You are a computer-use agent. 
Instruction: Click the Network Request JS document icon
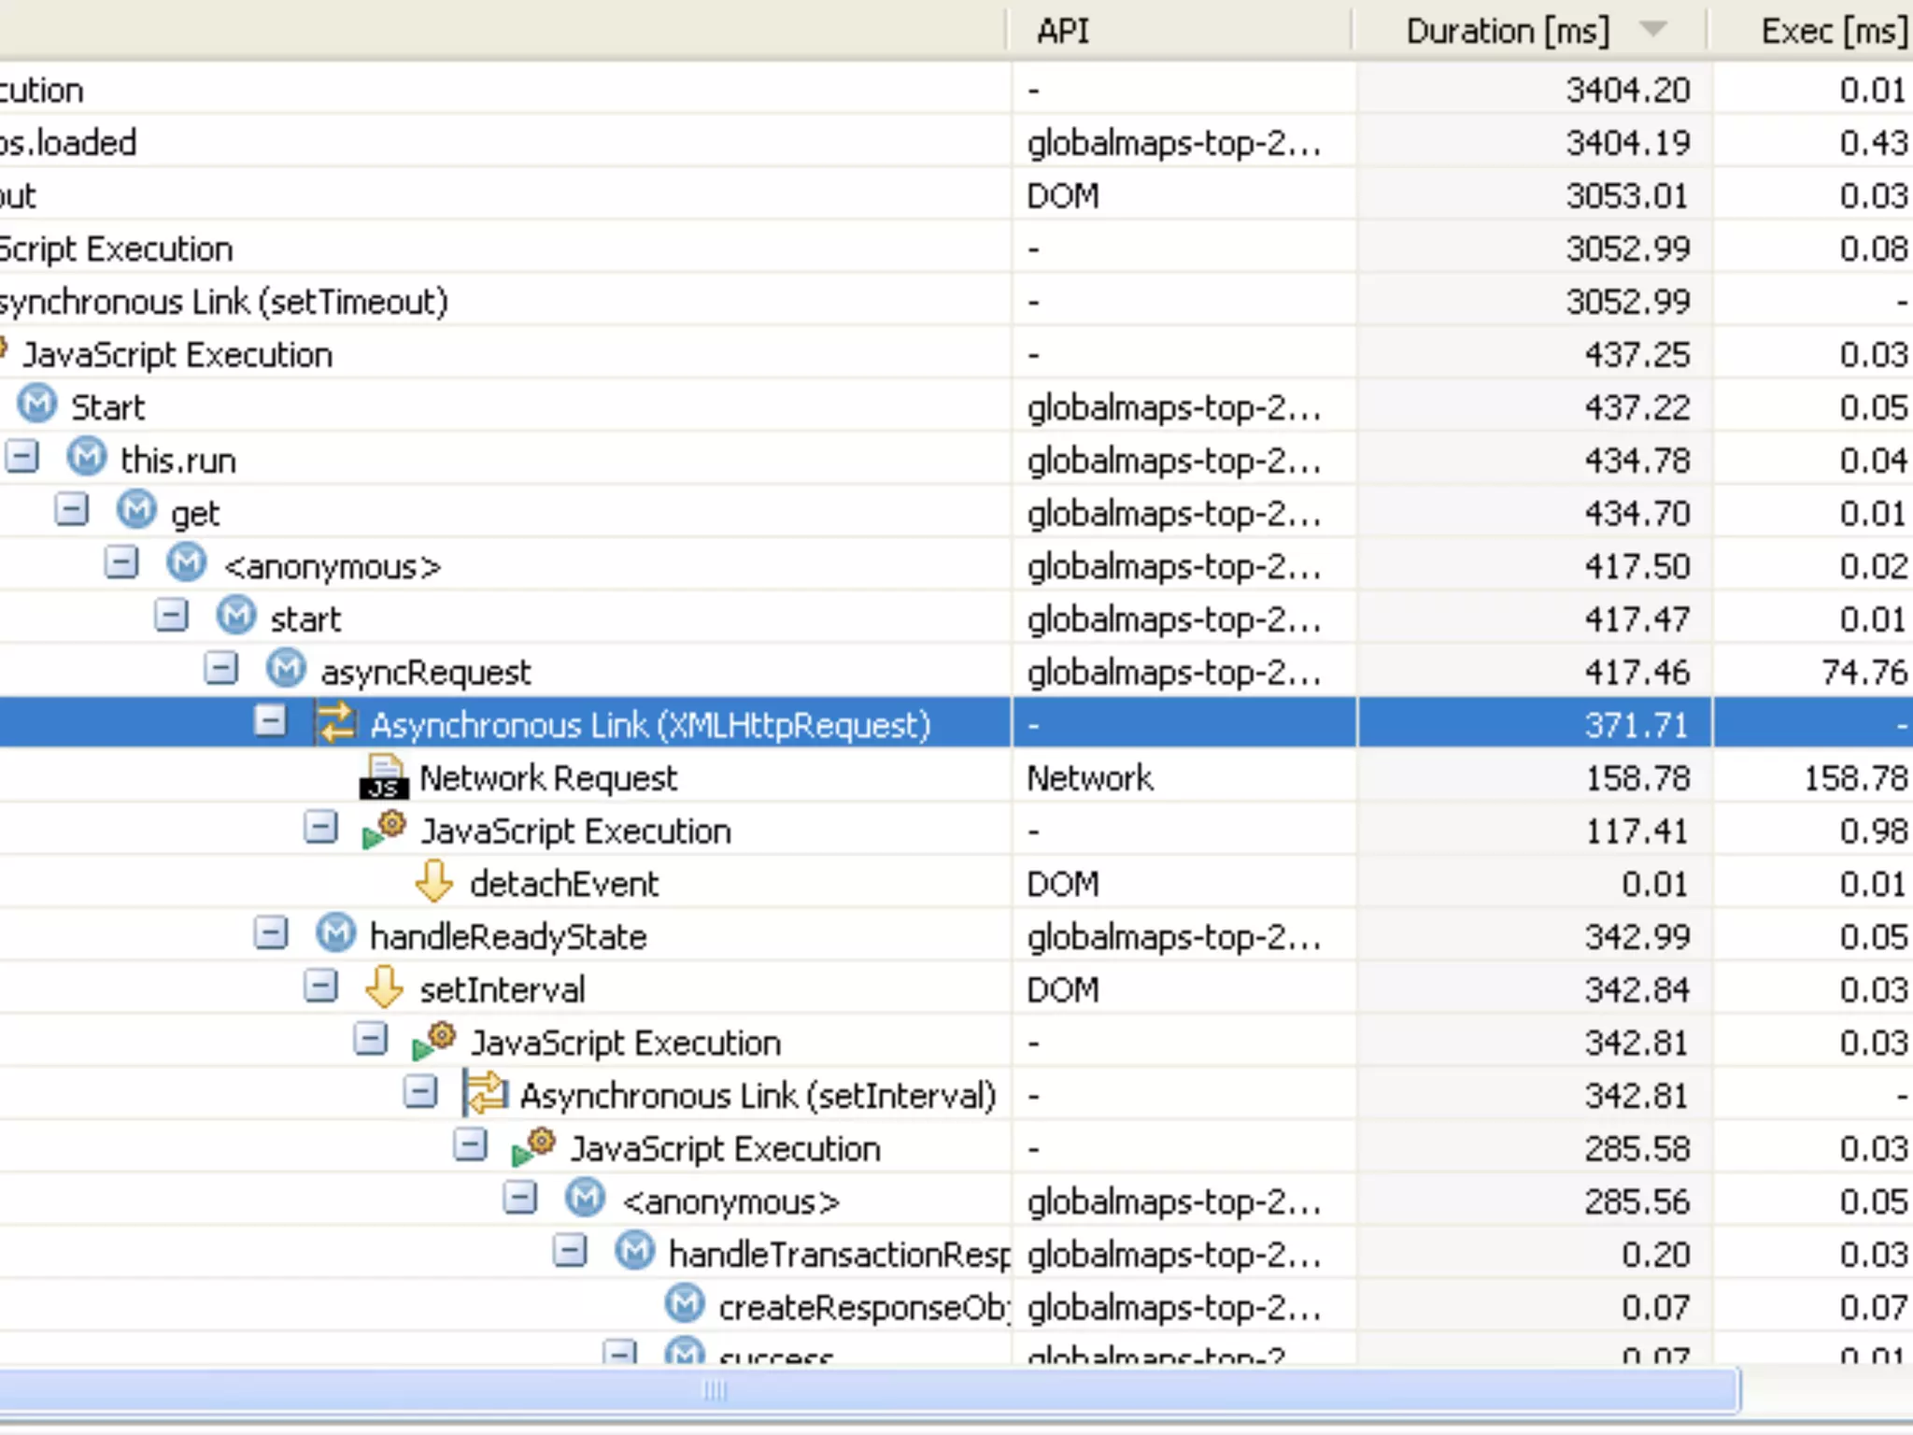384,777
